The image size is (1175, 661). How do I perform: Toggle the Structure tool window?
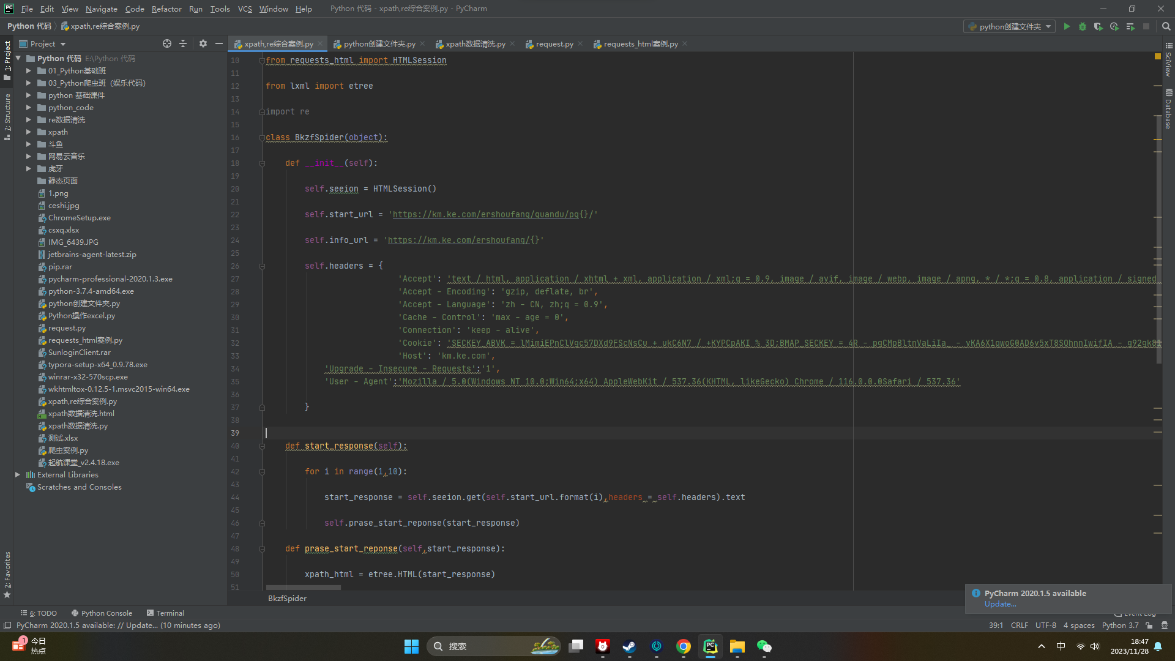tap(7, 116)
